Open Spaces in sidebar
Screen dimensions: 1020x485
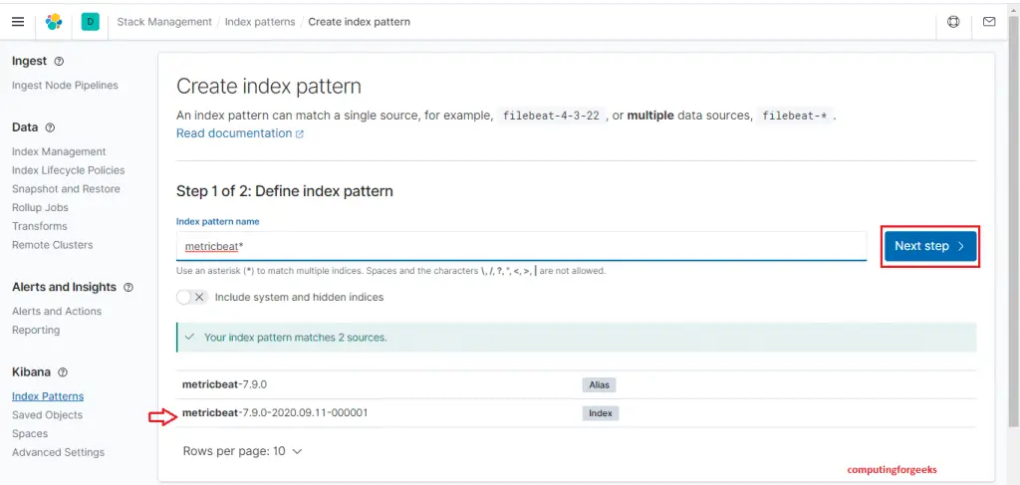click(30, 433)
